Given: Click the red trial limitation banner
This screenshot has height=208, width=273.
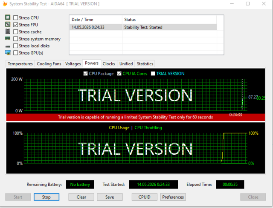Looking at the screenshot, I should point(136,117).
